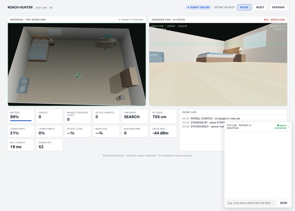Click the ENCODER RPM stat card
This screenshot has width=295, height=211.
135,131
